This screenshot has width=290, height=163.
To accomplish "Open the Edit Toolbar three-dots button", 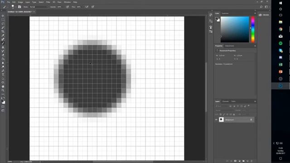I will [3, 94].
